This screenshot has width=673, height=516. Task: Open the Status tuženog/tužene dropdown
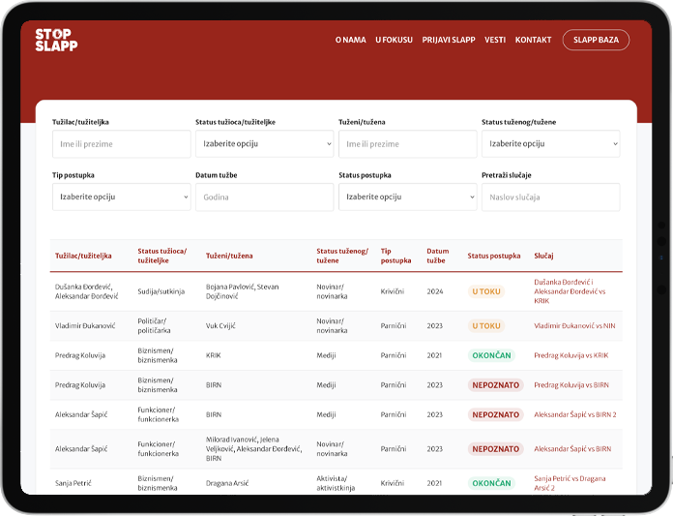click(x=550, y=144)
